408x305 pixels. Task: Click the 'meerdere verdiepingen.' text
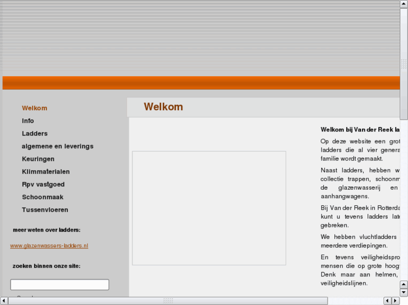(x=354, y=246)
